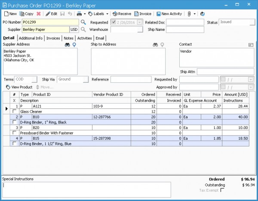Click the New purchase order button

coord(10,14)
